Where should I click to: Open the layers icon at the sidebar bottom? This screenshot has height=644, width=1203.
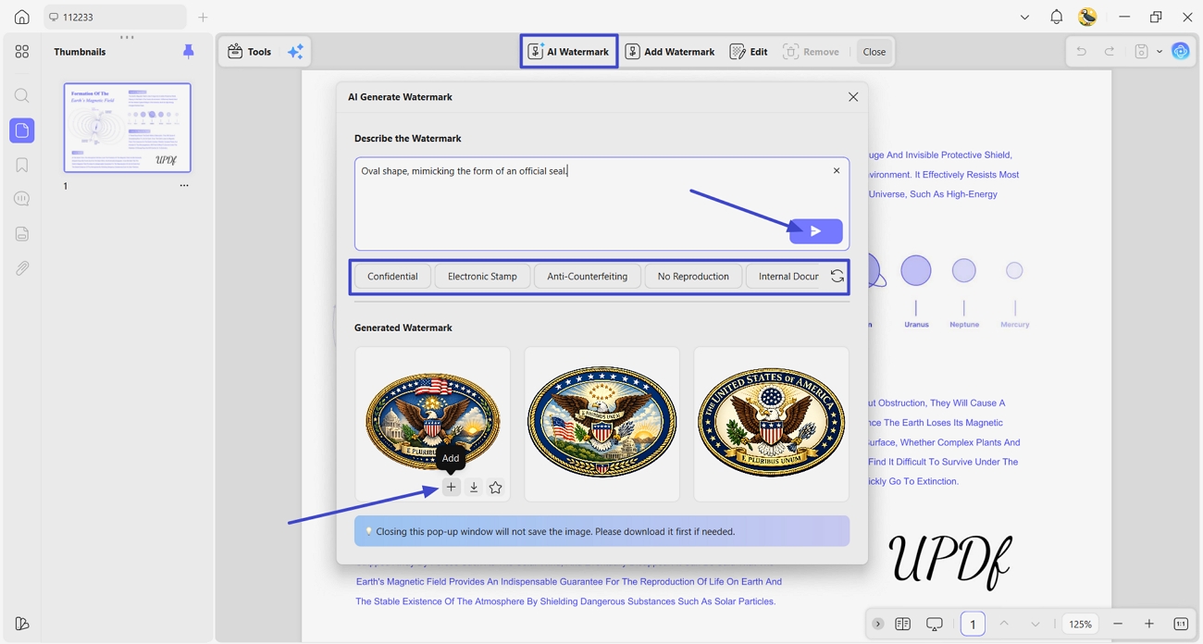pyautogui.click(x=21, y=624)
